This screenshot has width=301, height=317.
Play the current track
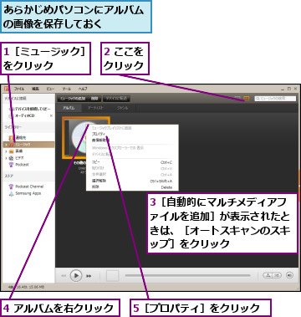75,275
